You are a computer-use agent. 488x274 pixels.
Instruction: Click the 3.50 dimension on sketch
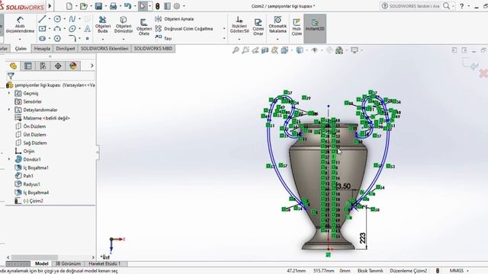[x=344, y=186]
